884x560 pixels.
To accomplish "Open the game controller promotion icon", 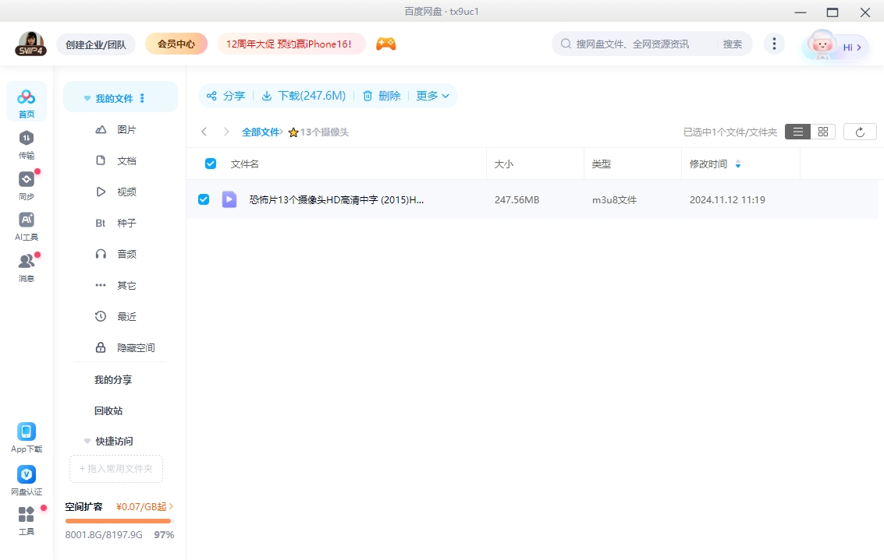I will click(x=386, y=44).
